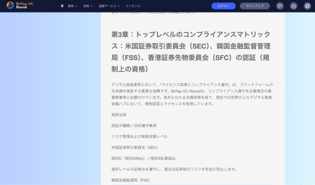Open the language globe icon
The height and width of the screenshot is (185, 315).
(x=307, y=6)
